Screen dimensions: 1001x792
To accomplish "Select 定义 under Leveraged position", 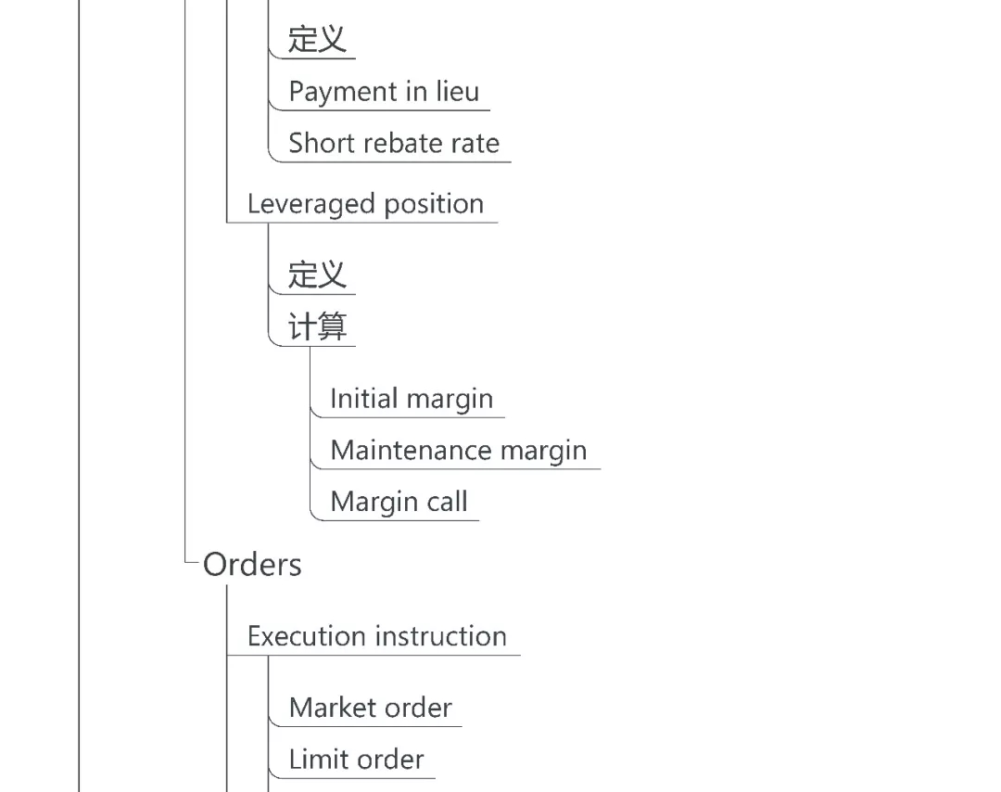I will [x=316, y=275].
